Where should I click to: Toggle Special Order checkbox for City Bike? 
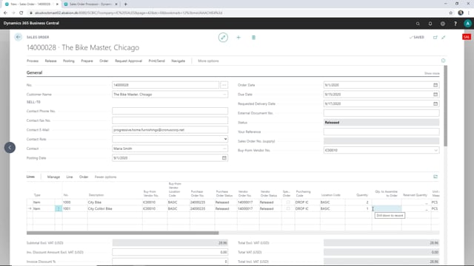pyautogui.click(x=288, y=202)
